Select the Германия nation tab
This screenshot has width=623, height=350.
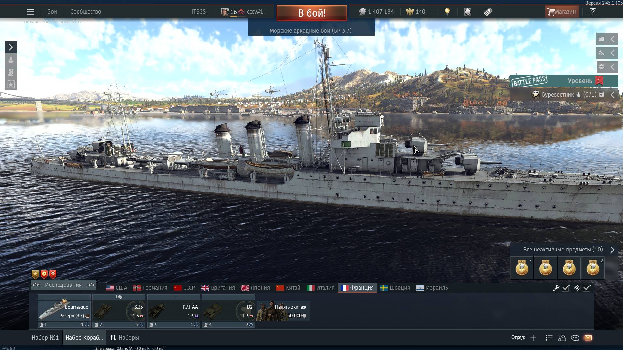(x=150, y=288)
